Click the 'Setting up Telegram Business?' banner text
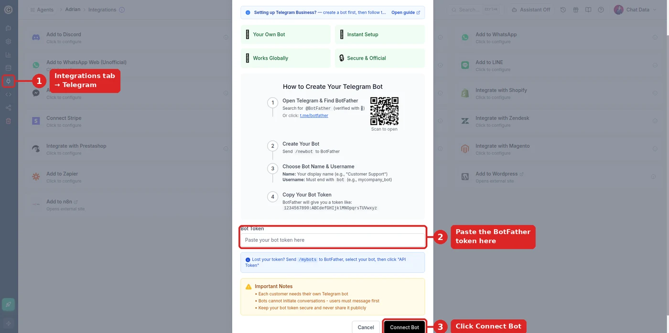The image size is (669, 333). [285, 12]
